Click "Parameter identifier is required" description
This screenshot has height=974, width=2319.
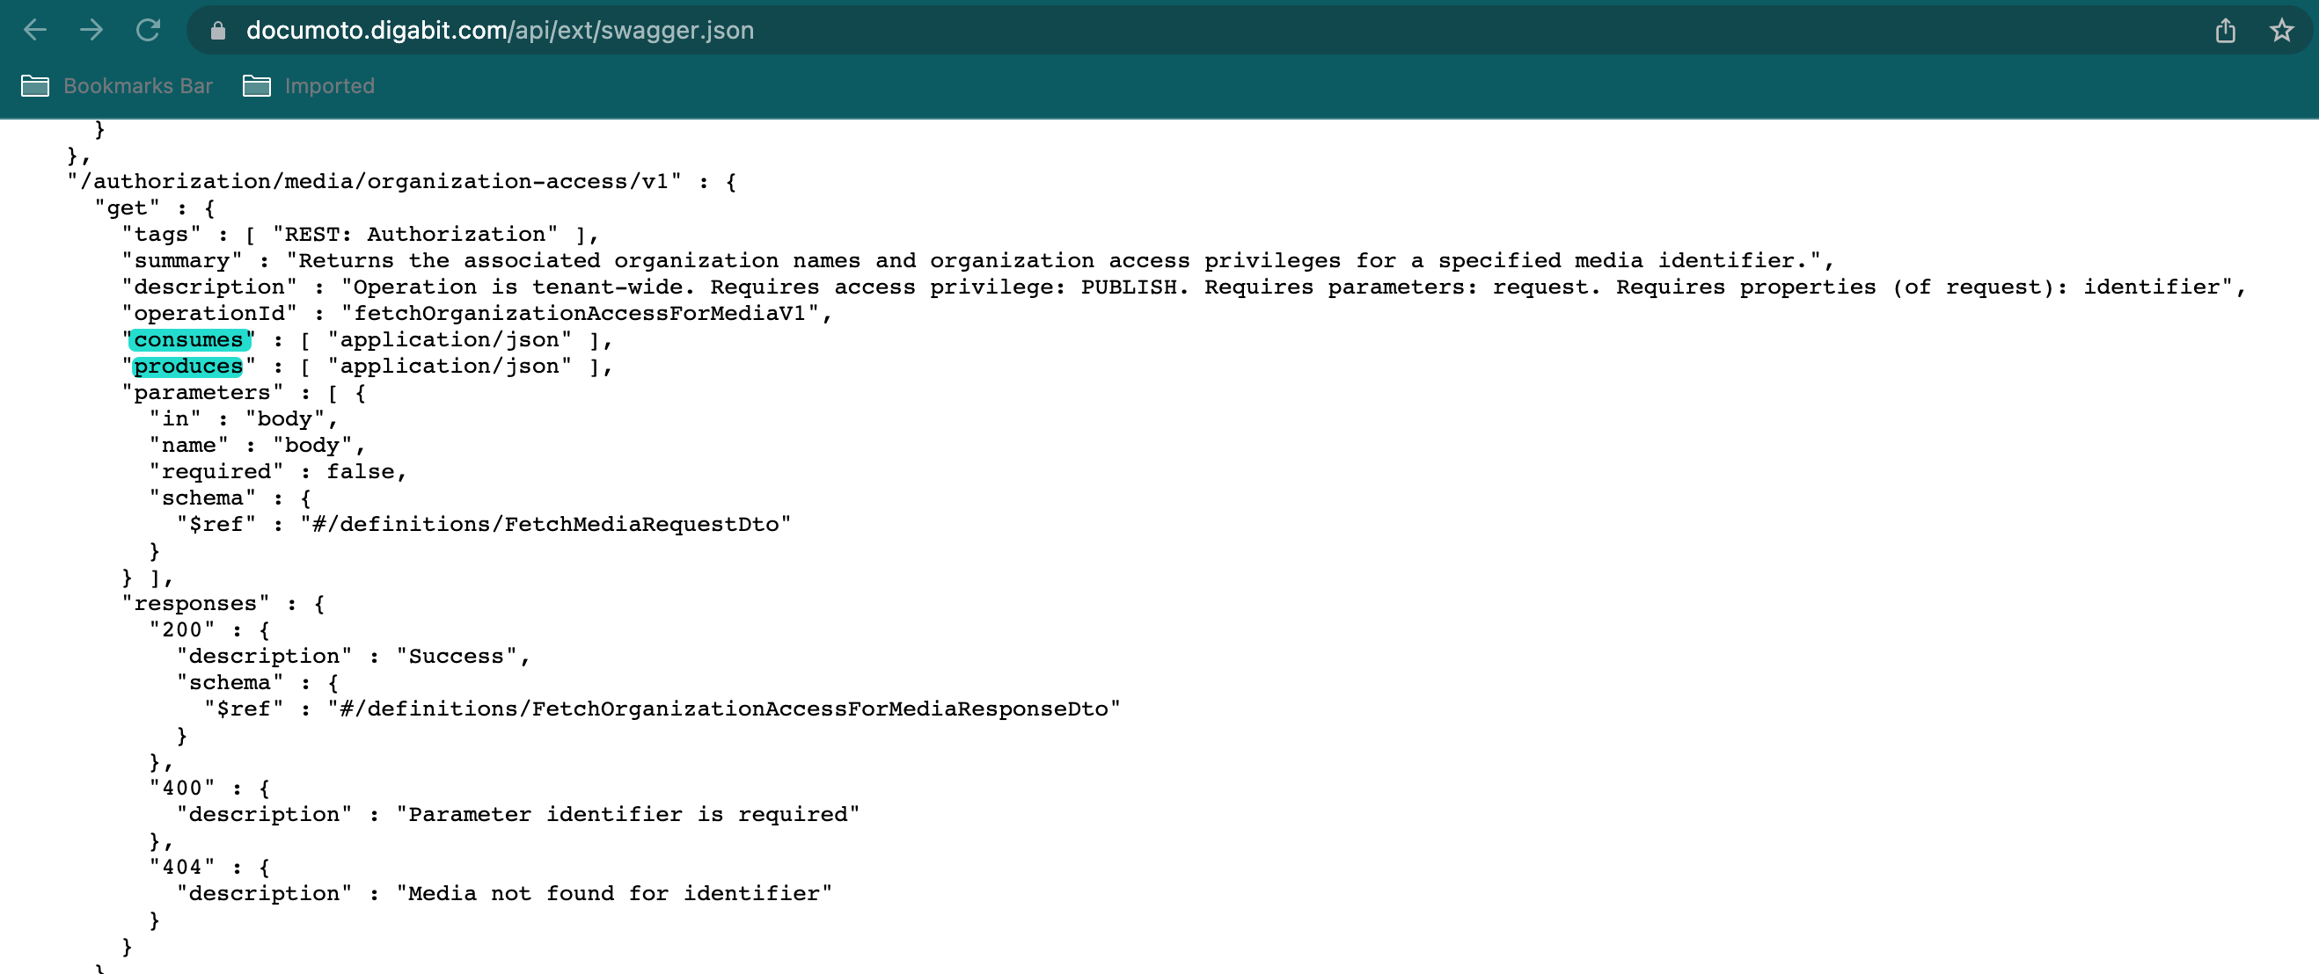[627, 814]
